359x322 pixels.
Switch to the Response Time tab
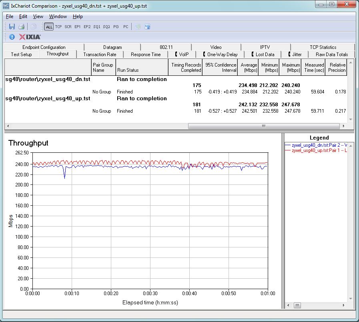[146, 55]
